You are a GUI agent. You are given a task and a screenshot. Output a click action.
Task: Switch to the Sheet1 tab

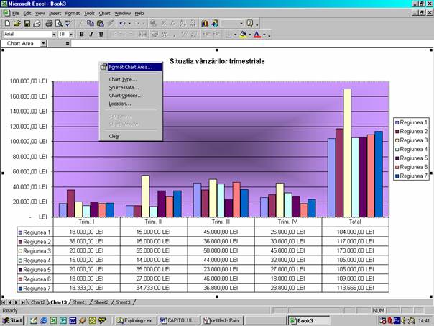(79, 302)
